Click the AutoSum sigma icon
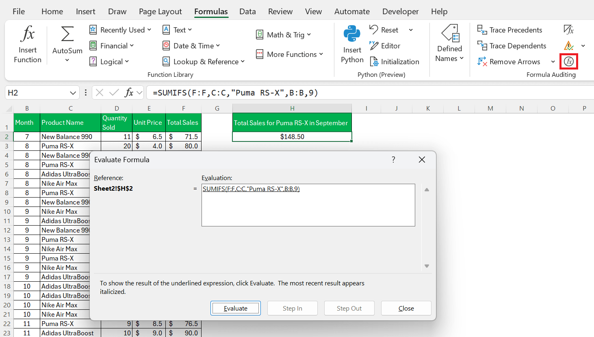Viewport: 594px width, 337px height. [67, 34]
